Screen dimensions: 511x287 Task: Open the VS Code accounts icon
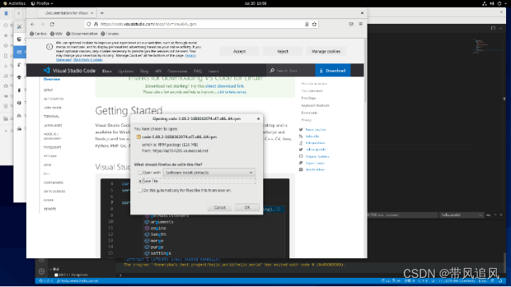42,260
